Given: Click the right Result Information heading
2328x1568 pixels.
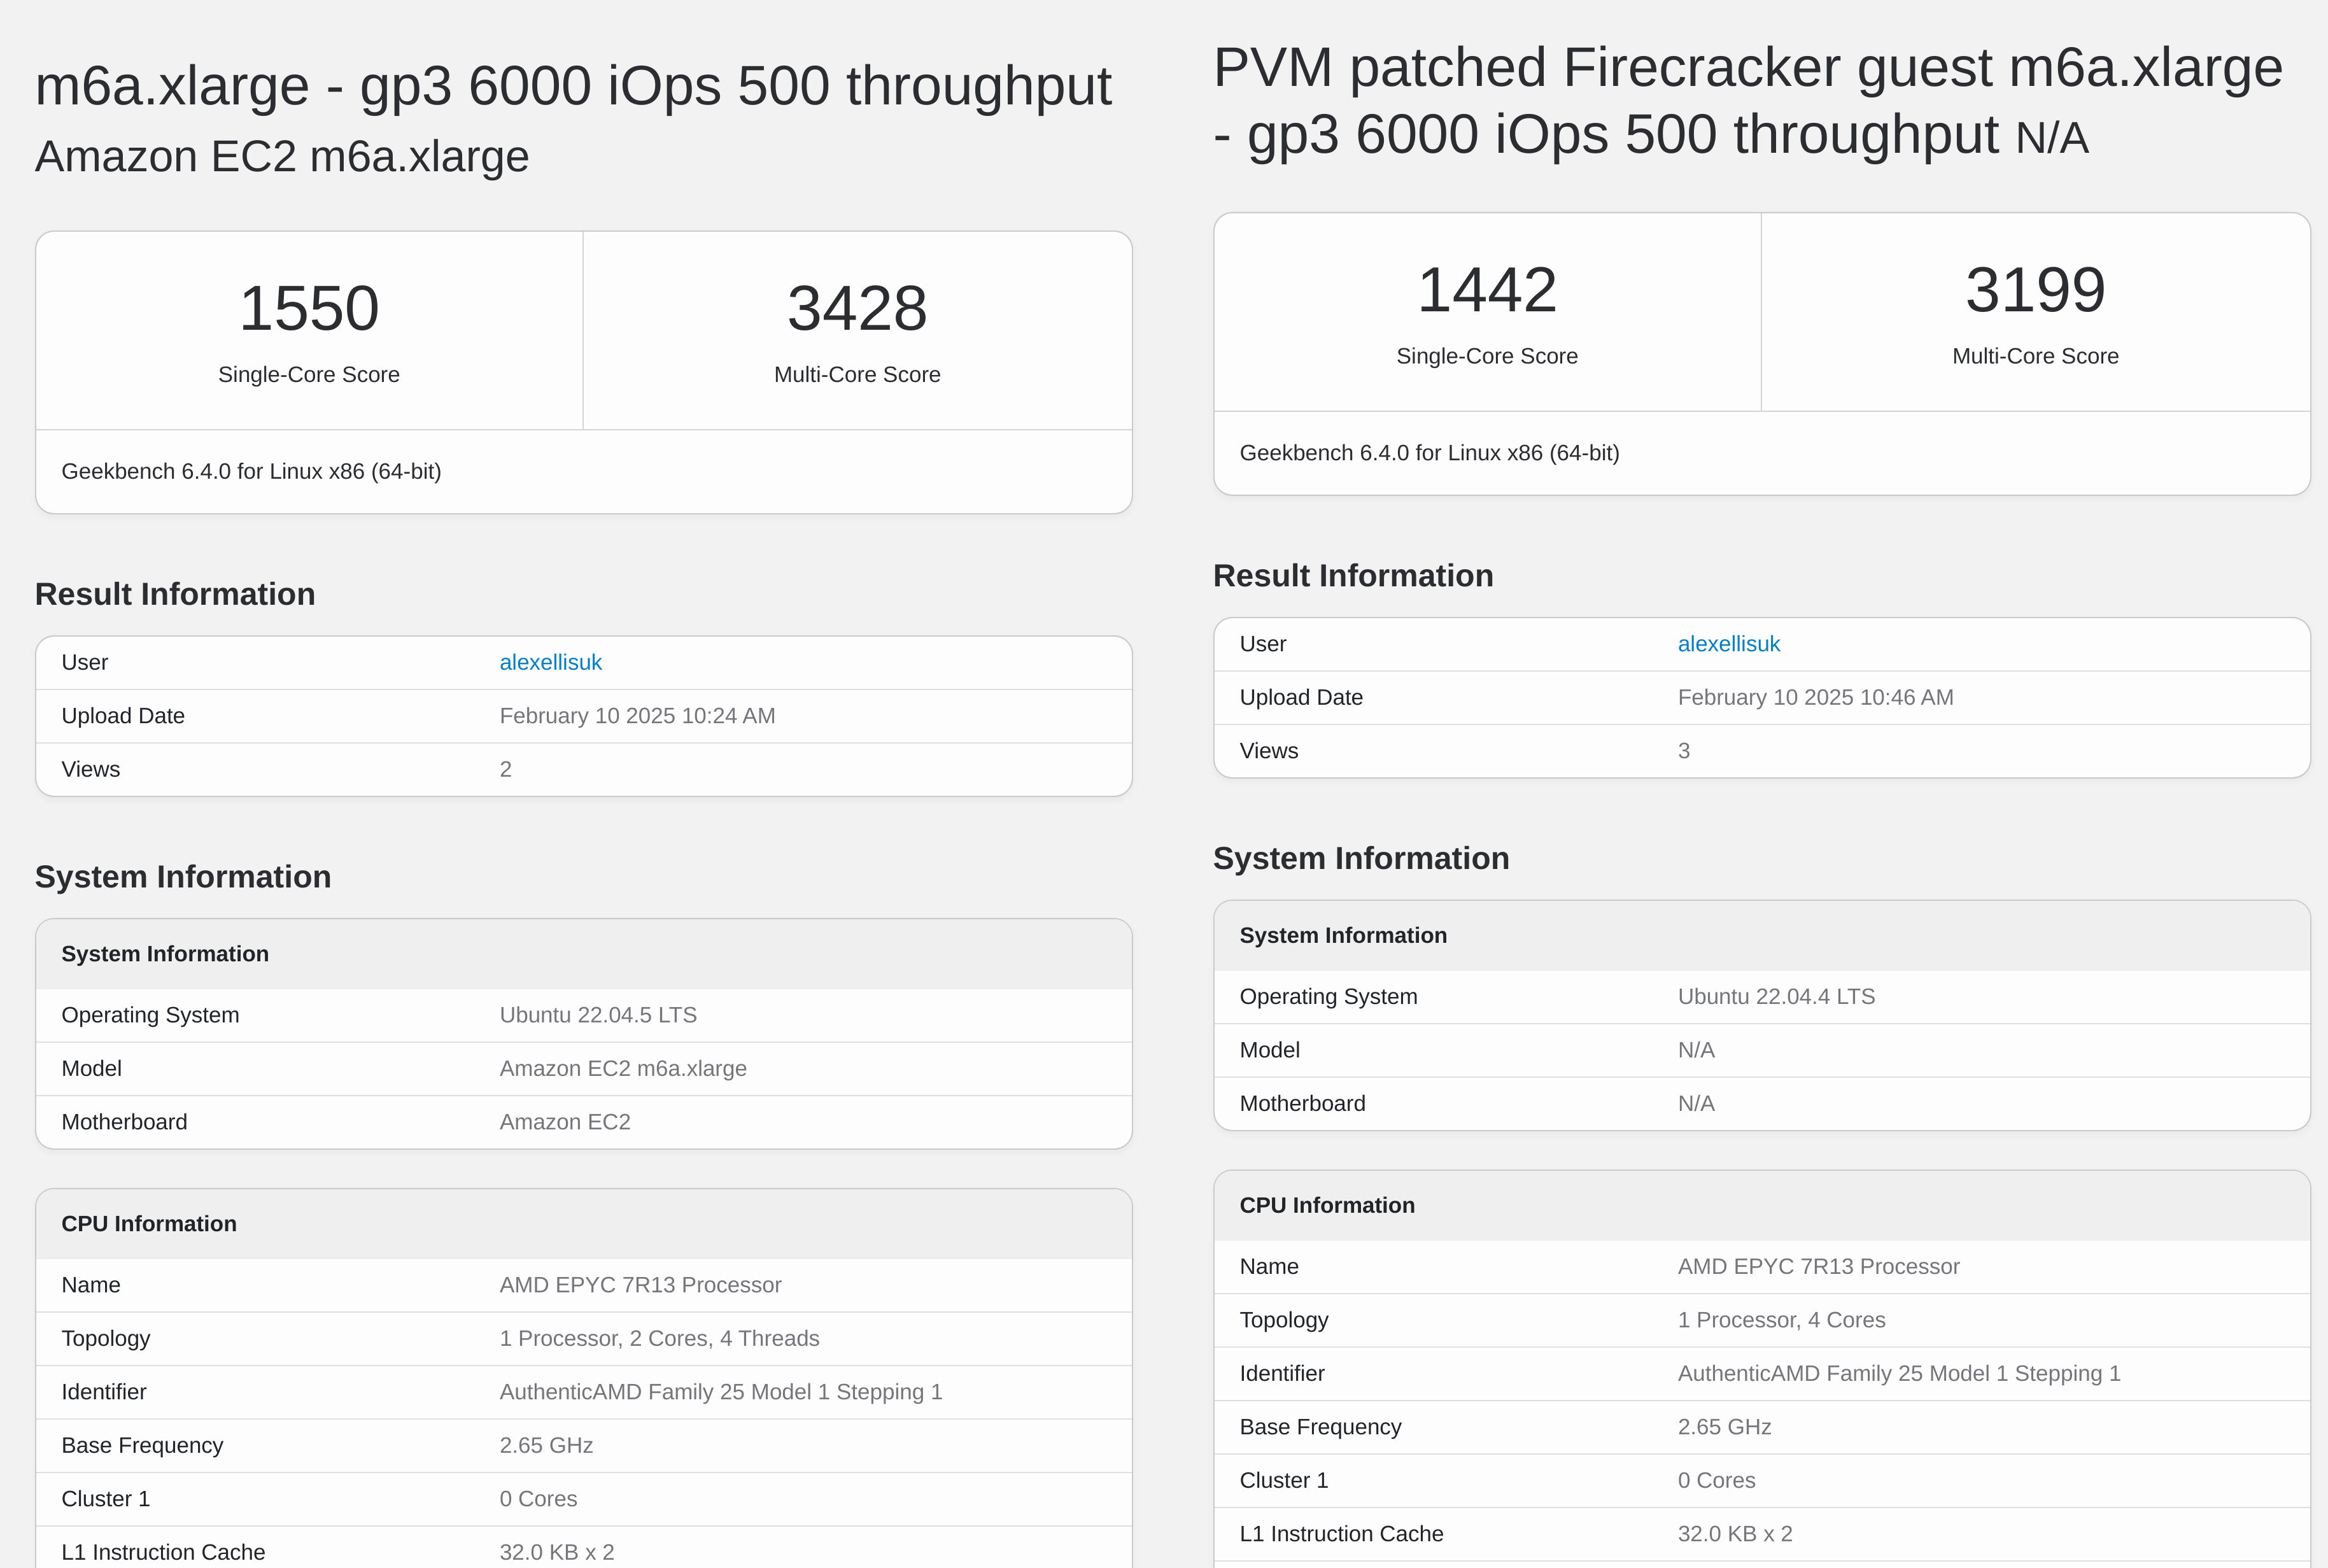Looking at the screenshot, I should [1353, 576].
